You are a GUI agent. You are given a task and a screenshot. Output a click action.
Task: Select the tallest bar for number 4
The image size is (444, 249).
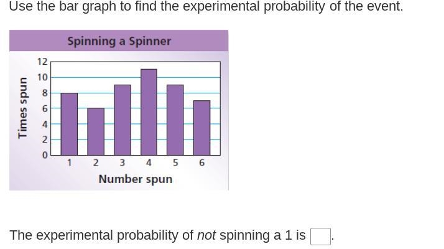[149, 112]
